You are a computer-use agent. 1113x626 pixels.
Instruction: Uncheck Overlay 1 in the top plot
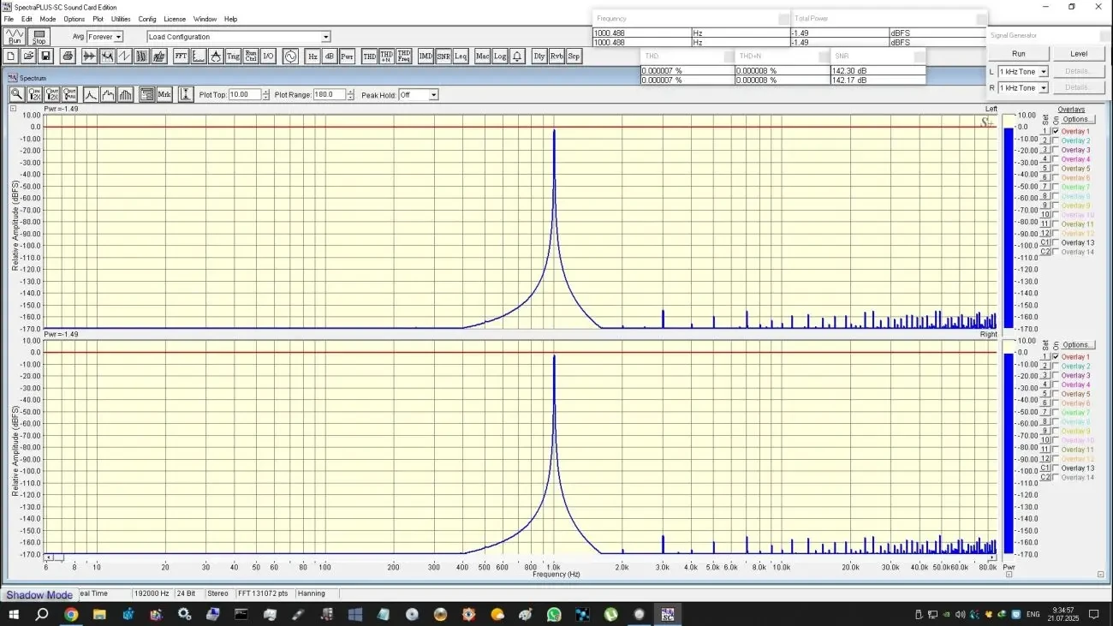(1055, 132)
